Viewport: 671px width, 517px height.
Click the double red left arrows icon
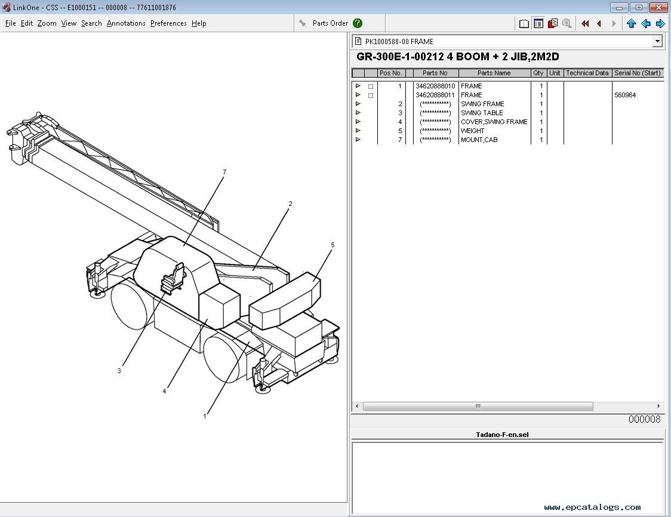tap(585, 23)
